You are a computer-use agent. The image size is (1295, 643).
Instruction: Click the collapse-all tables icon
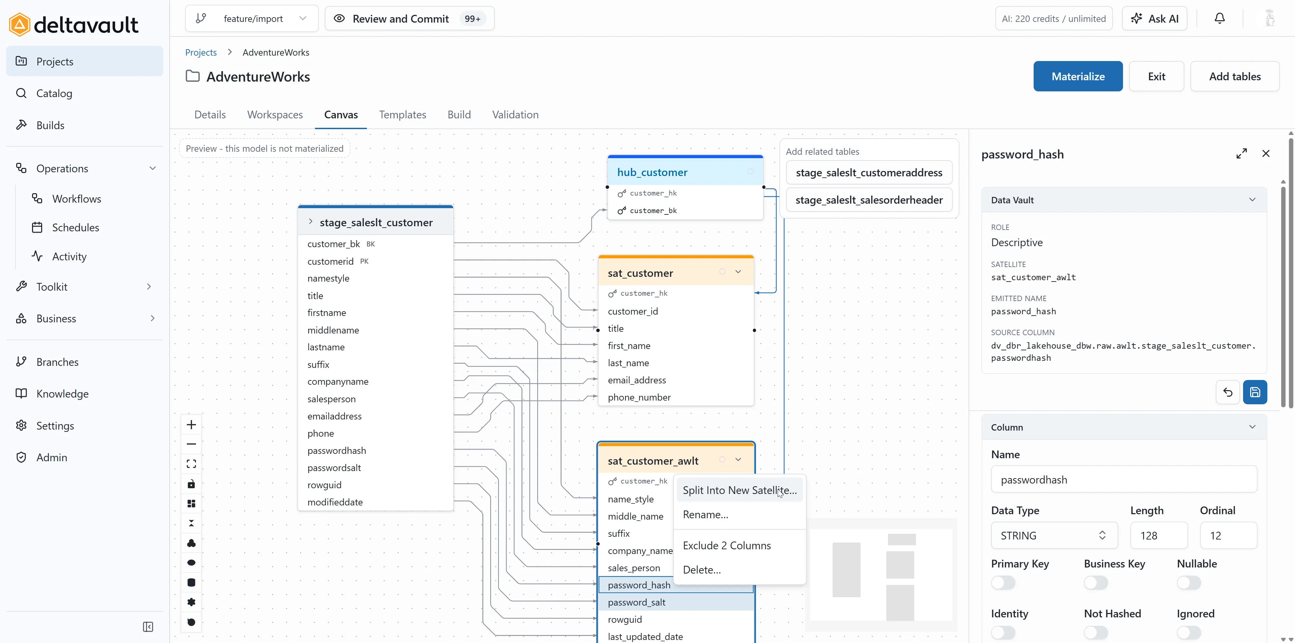click(x=191, y=523)
